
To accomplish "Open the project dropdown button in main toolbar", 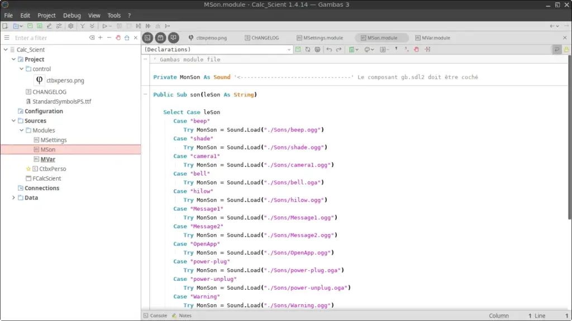I will click(x=18, y=26).
